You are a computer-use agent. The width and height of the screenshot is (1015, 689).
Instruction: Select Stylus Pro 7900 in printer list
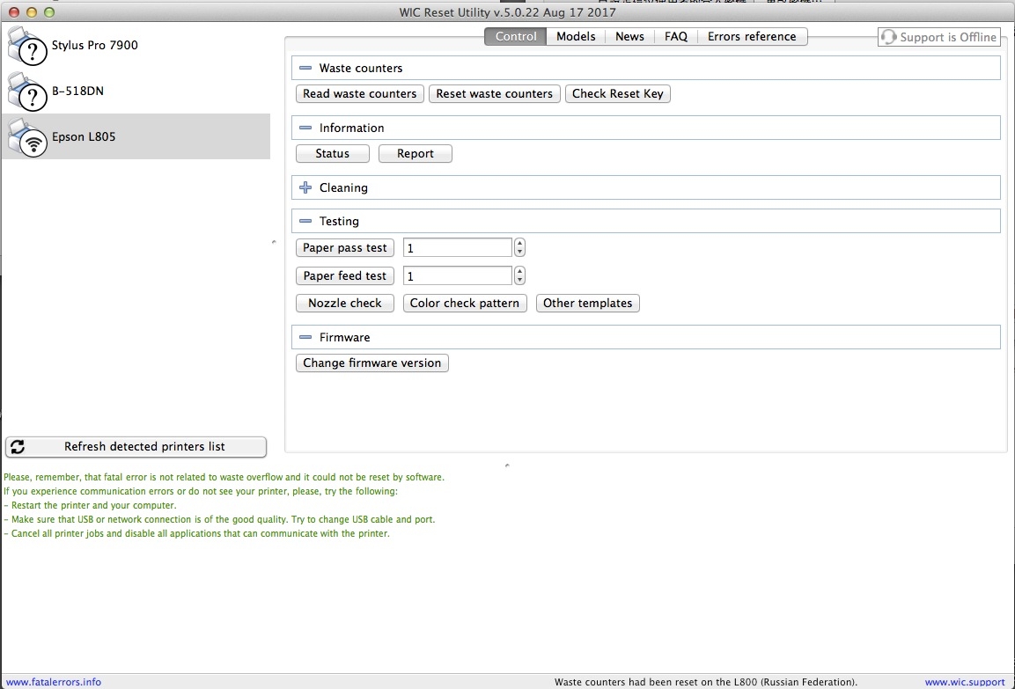pyautogui.click(x=136, y=45)
